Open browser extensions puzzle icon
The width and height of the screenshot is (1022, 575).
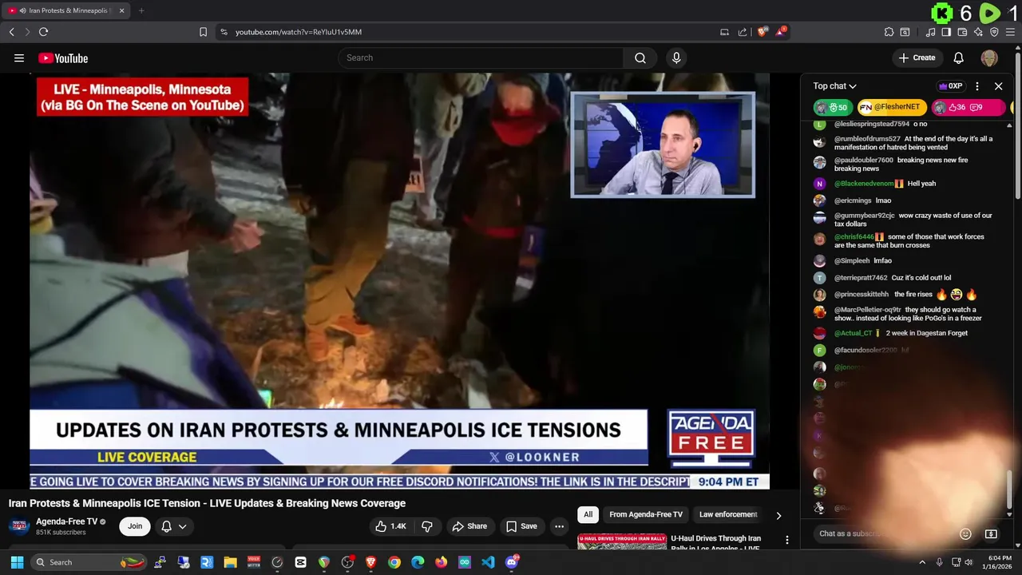pos(889,32)
